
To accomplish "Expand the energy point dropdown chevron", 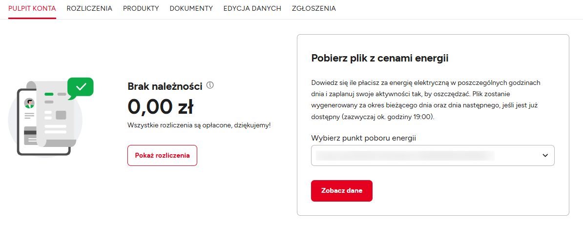I will 545,156.
